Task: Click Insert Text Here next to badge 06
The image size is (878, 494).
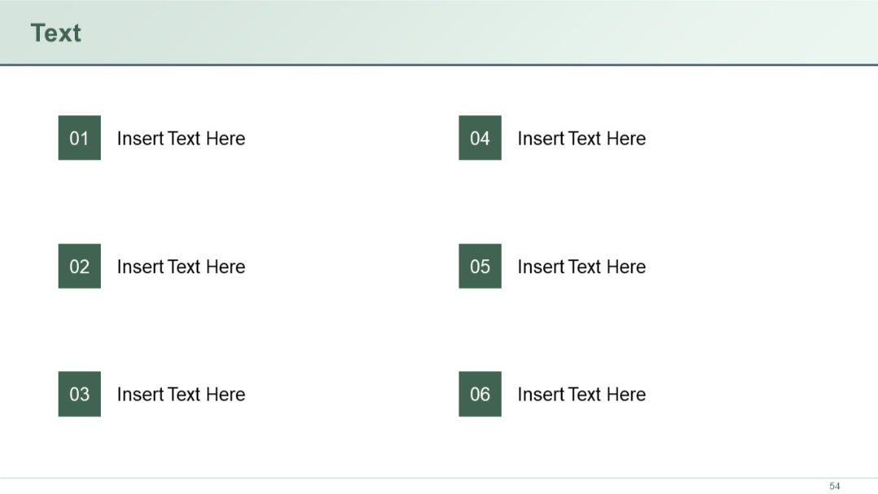Action: pos(581,394)
